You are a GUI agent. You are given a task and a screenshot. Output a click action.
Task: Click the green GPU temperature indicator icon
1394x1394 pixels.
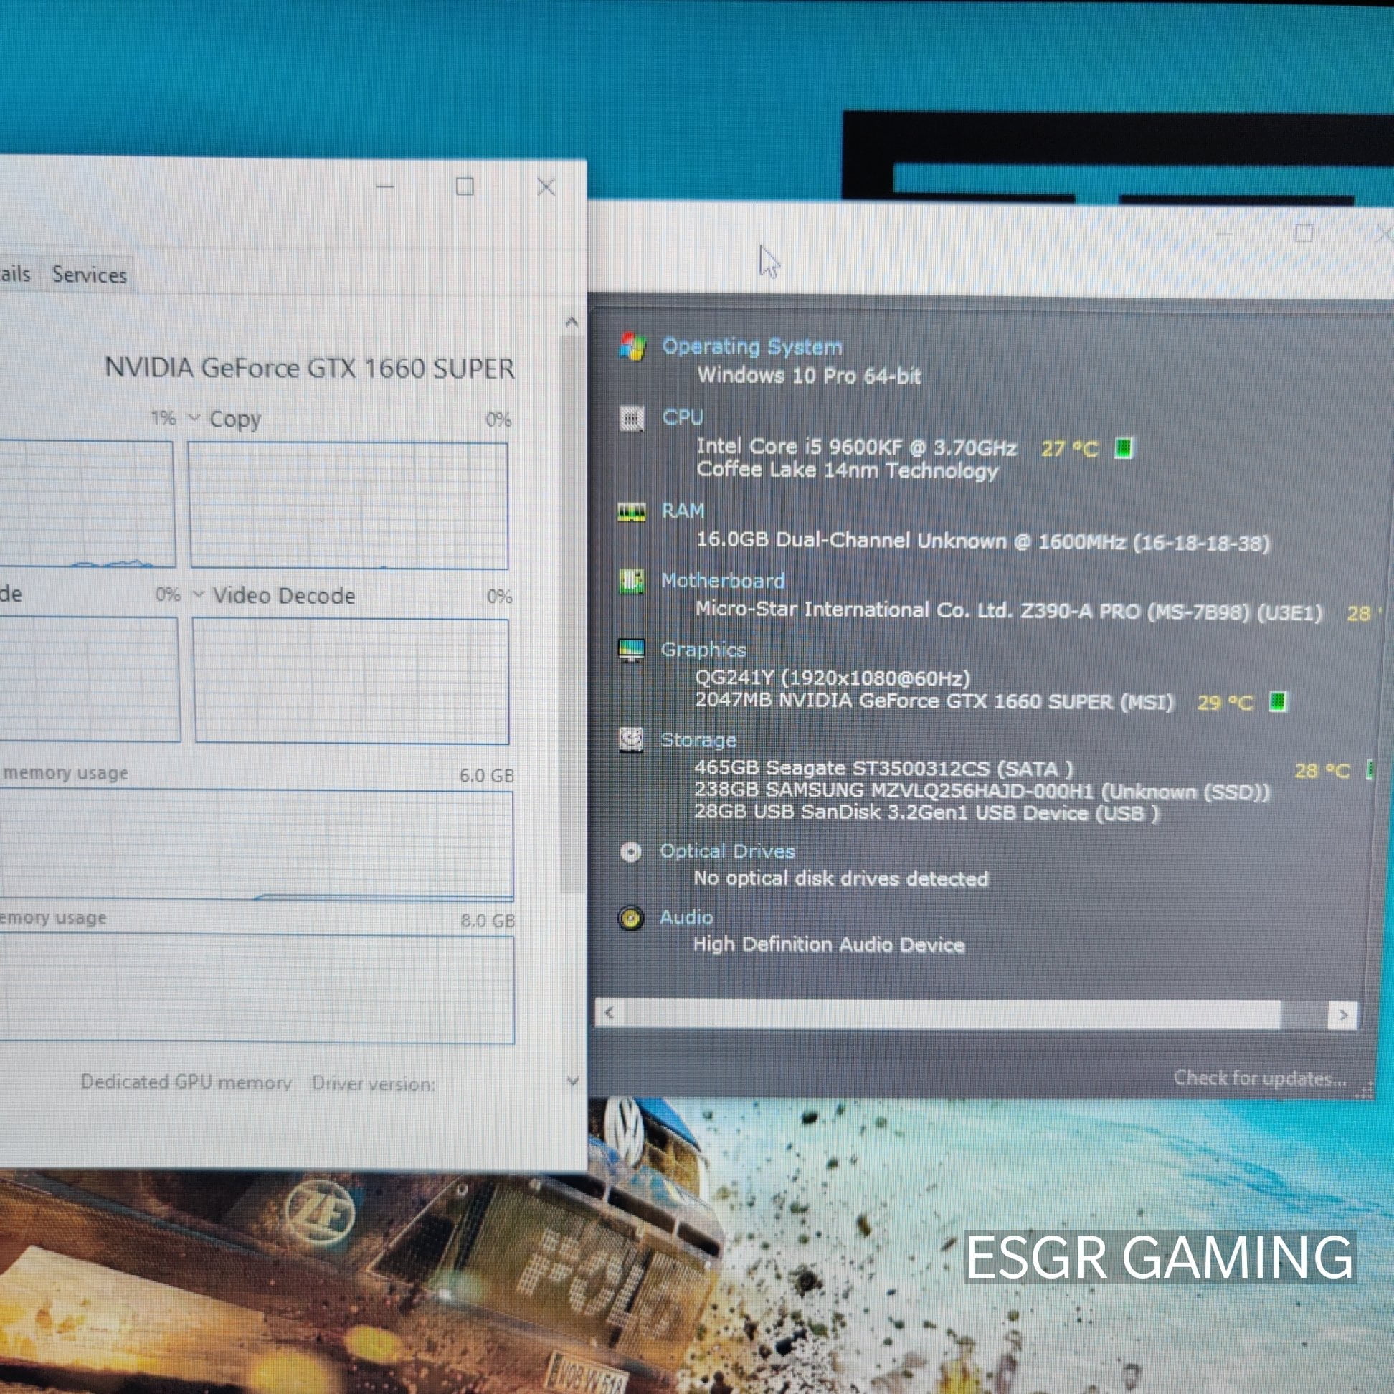tap(1278, 701)
